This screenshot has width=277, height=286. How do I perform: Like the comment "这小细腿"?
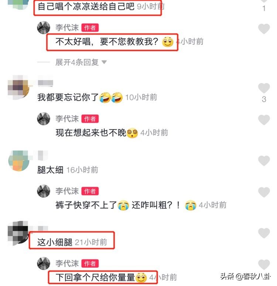tap(264, 233)
